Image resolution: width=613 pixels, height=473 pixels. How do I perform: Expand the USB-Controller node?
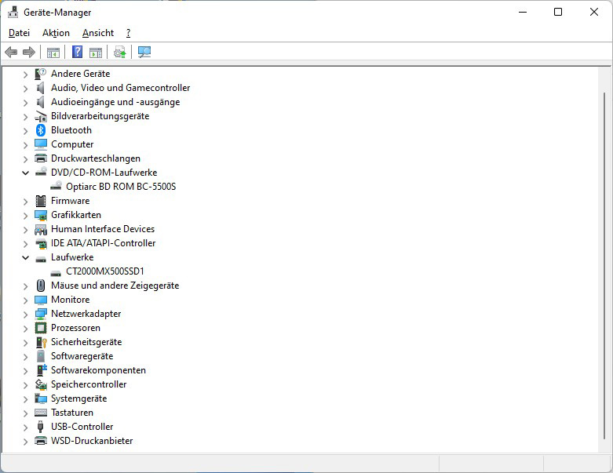[25, 428]
